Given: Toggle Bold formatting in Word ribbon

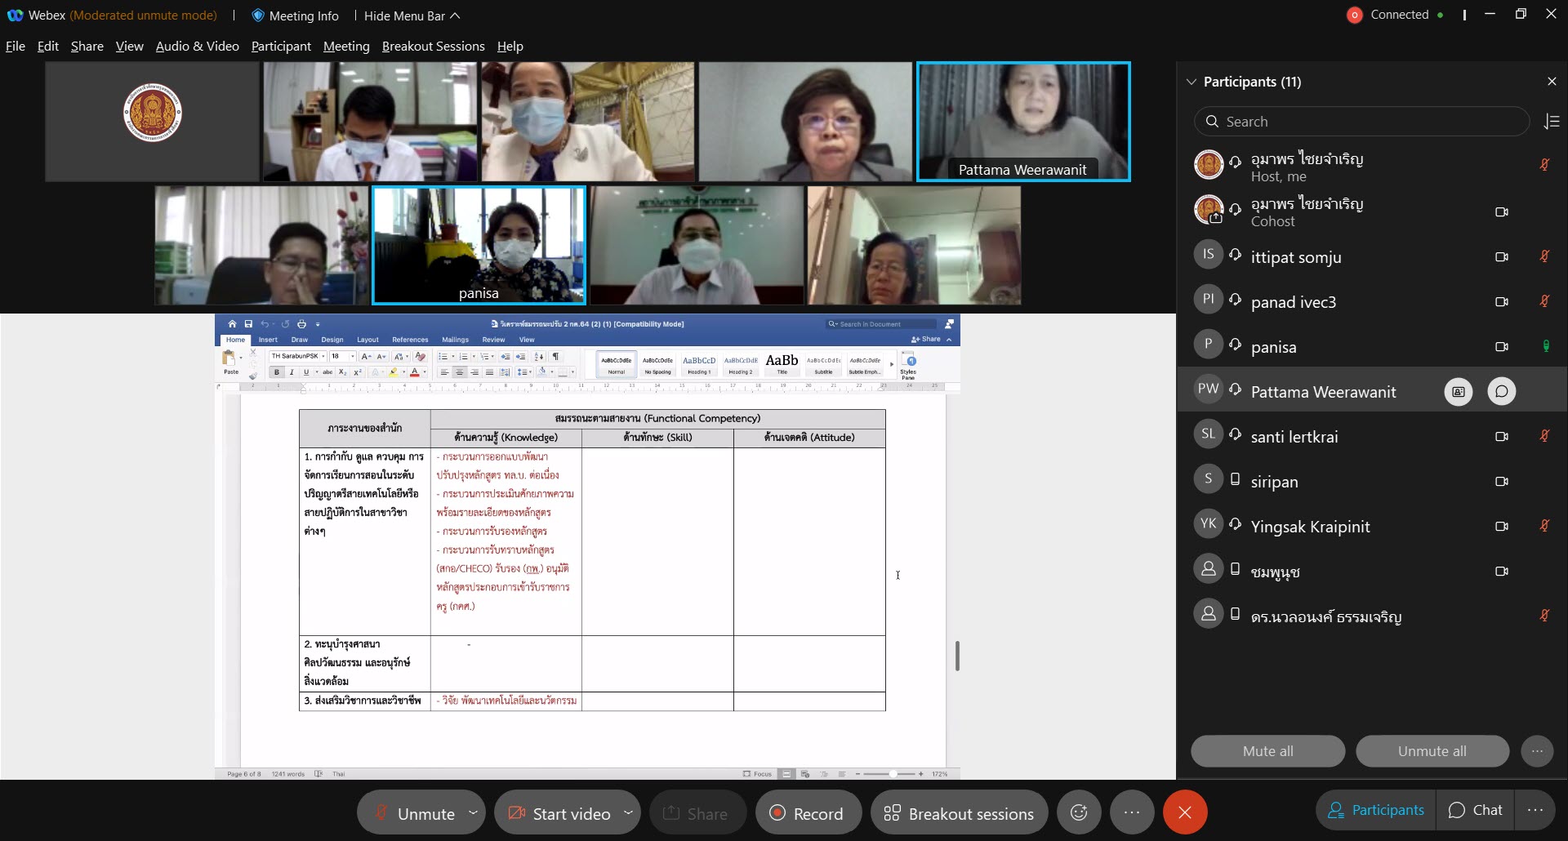Looking at the screenshot, I should click(x=277, y=372).
